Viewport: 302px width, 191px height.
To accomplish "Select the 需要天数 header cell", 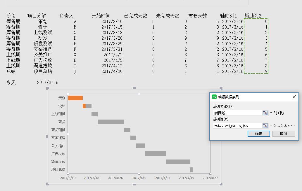I will [x=197, y=16].
